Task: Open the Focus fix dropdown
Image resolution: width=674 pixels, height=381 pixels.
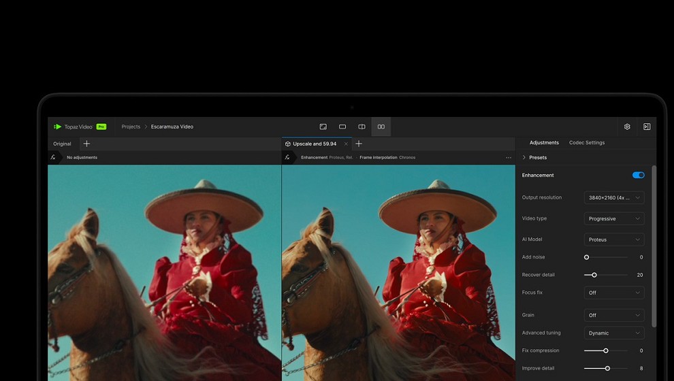Action: [x=614, y=293]
